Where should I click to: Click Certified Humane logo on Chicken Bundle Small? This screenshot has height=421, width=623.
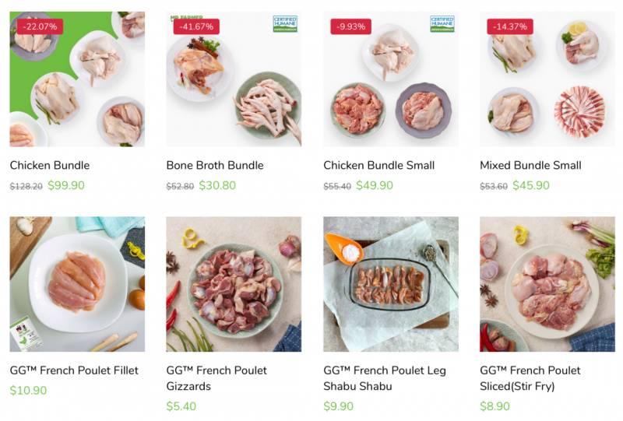click(x=442, y=23)
